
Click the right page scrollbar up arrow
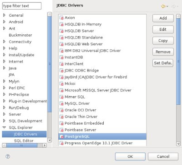178,16
